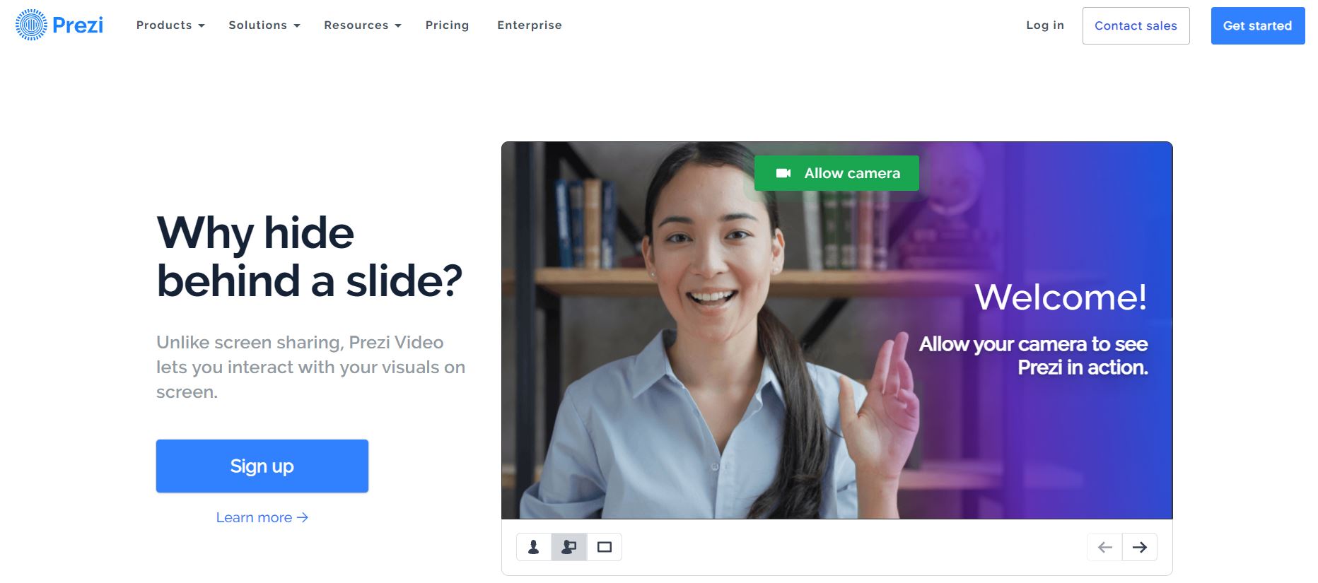
Task: Expand the Resources dropdown
Action: coord(363,25)
